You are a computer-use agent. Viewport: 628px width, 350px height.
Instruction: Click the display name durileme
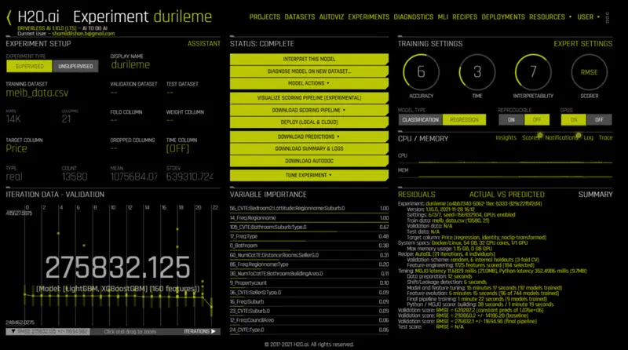(x=130, y=65)
